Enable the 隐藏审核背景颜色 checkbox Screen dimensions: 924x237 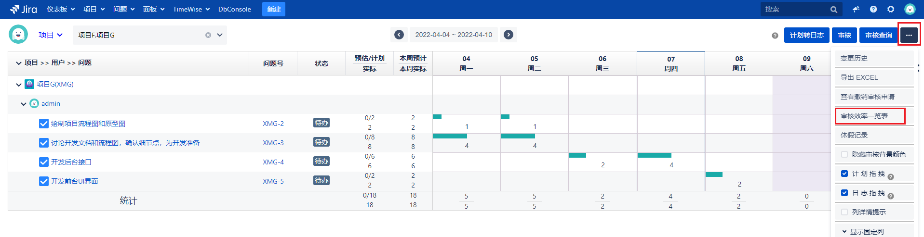(844, 154)
